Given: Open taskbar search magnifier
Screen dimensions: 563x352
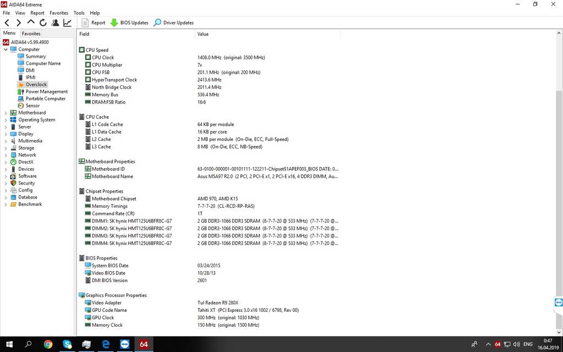Looking at the screenshot, I should click(x=28, y=344).
